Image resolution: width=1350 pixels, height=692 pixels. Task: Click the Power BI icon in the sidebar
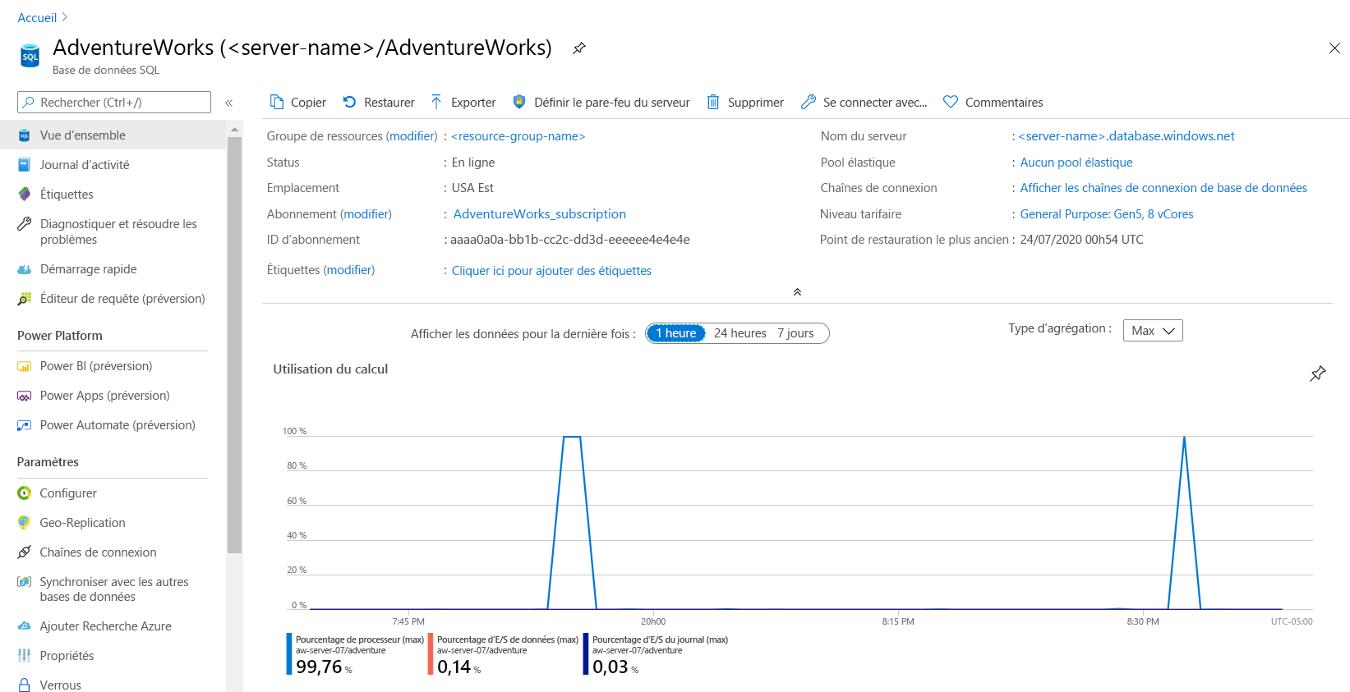click(x=25, y=366)
